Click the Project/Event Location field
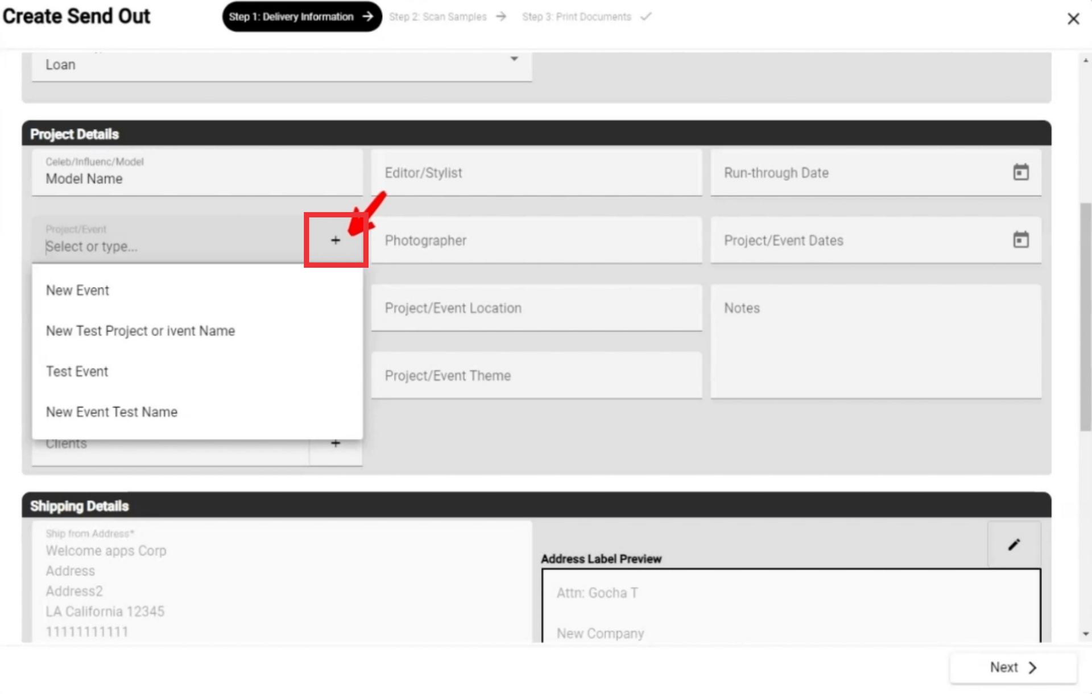Image resolution: width=1092 pixels, height=694 pixels. [x=536, y=308]
